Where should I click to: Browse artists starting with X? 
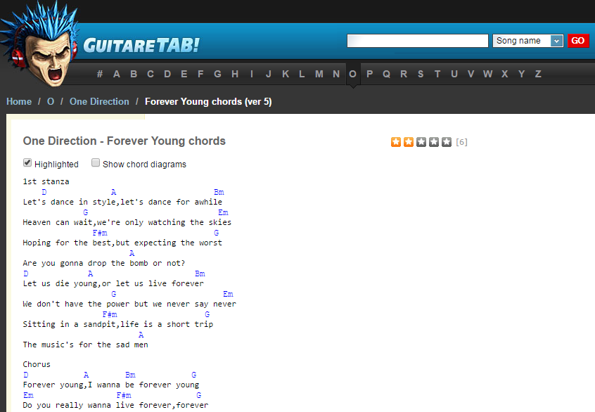pyautogui.click(x=505, y=74)
